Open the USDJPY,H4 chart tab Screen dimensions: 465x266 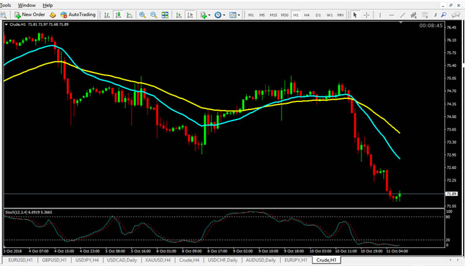(87, 260)
